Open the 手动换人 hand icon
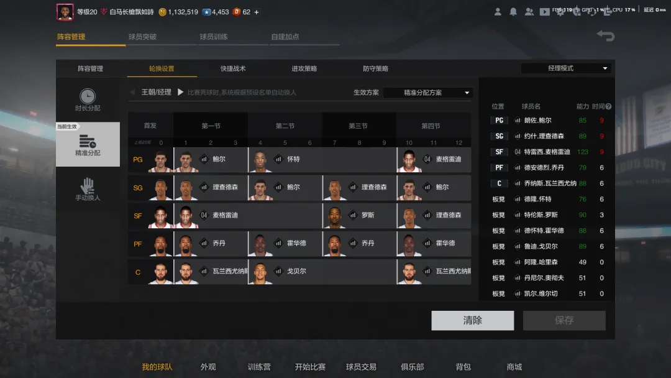671x378 pixels. click(x=88, y=186)
